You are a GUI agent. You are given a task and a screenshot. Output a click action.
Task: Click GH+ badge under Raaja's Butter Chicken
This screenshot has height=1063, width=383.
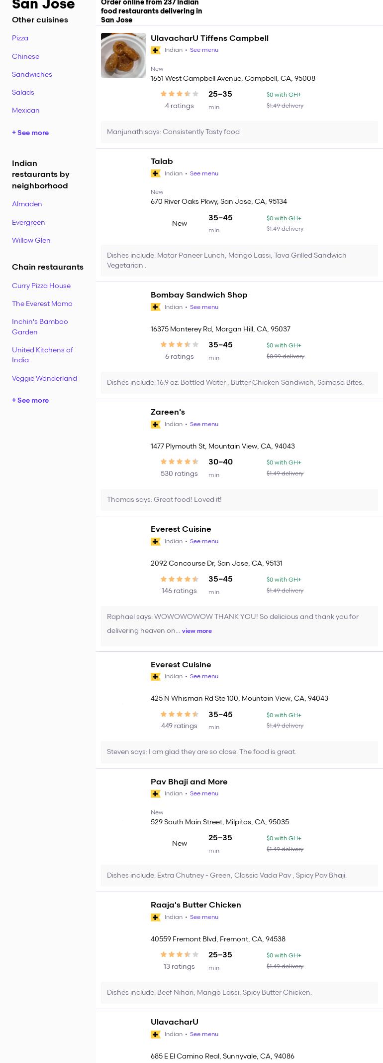[x=156, y=917]
